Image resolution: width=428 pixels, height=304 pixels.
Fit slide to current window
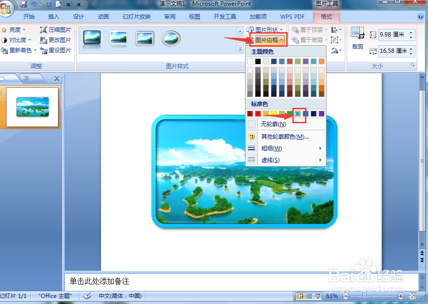pyautogui.click(x=412, y=296)
